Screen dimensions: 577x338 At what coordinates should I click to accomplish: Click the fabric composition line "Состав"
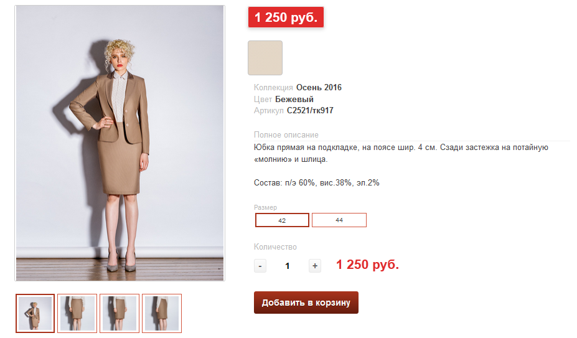point(317,183)
